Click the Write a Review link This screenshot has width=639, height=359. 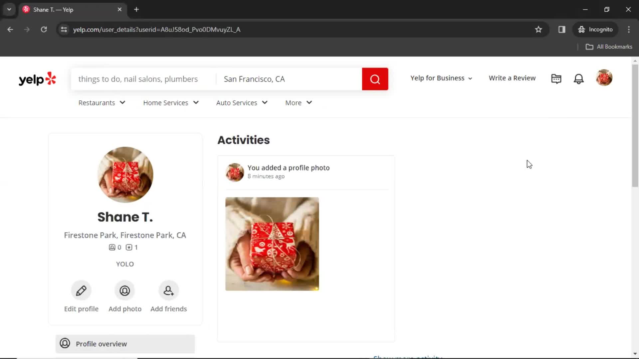pyautogui.click(x=512, y=78)
